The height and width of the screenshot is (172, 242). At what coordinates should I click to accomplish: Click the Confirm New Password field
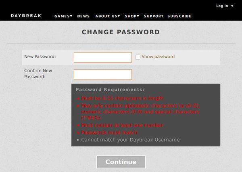tap(103, 75)
